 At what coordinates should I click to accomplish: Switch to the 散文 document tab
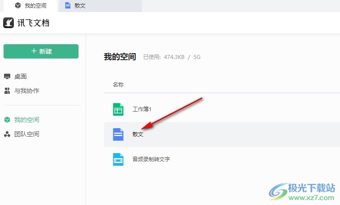pos(100,6)
